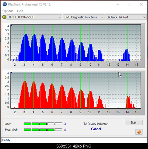Click the Start button
The image size is (148, 149).
134,122
